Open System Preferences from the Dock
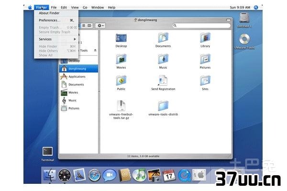 coord(199,175)
